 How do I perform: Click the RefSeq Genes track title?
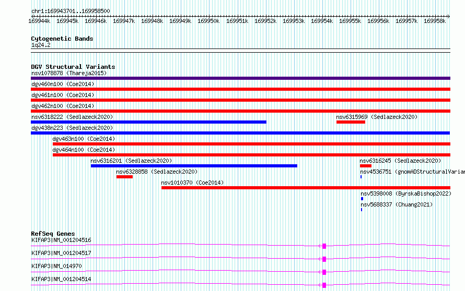[53, 234]
